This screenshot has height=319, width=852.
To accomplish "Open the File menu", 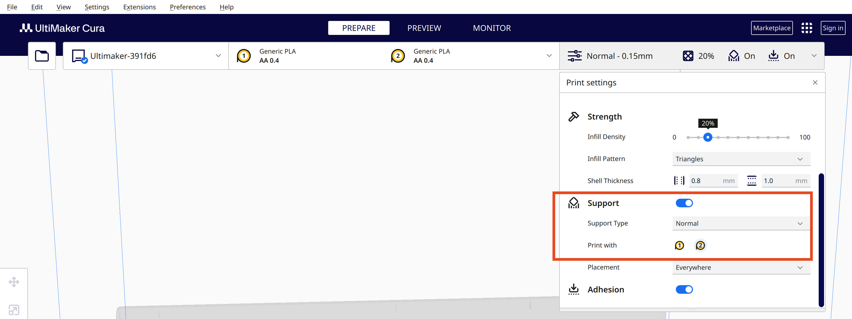I will pyautogui.click(x=12, y=7).
